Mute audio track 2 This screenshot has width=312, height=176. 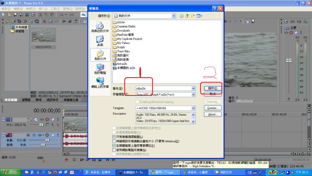tap(53, 135)
